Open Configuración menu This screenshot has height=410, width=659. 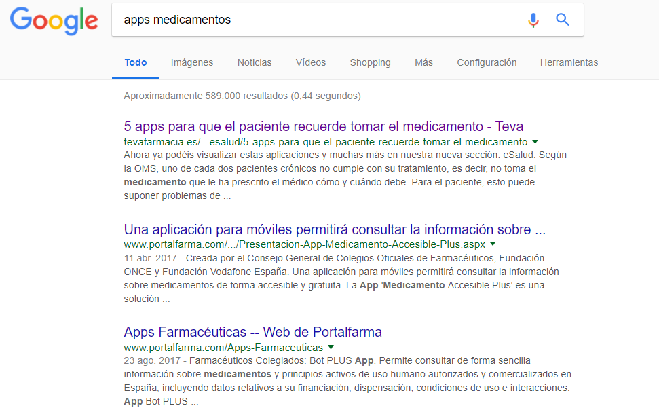(x=487, y=62)
